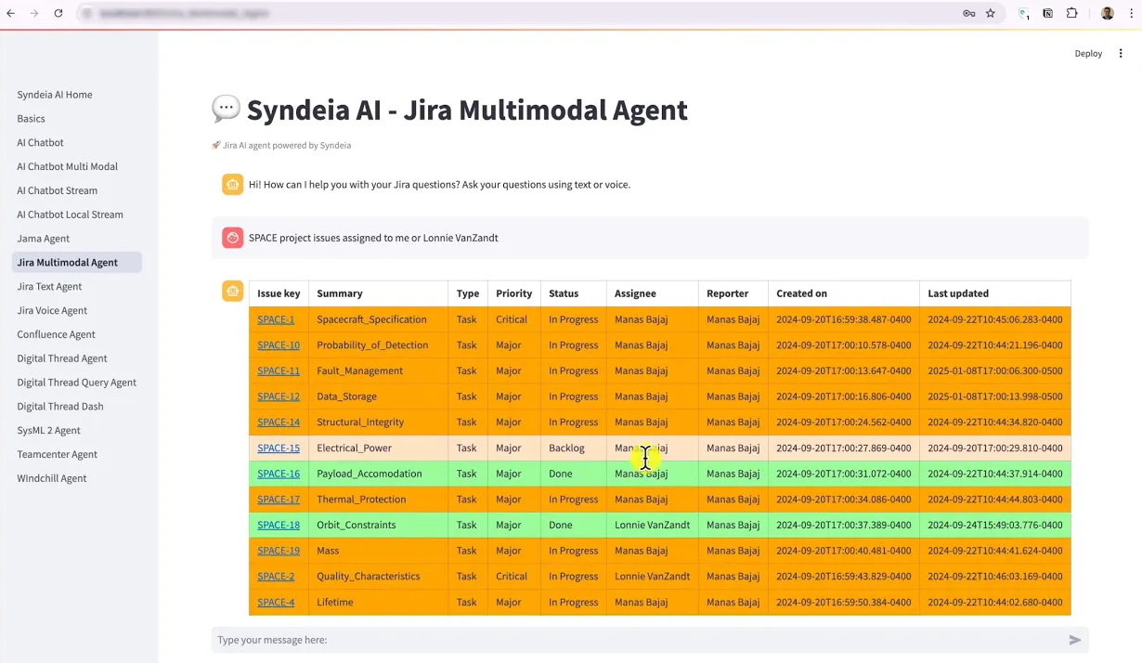Go forward in the browser
This screenshot has height=663, width=1142.
click(34, 14)
